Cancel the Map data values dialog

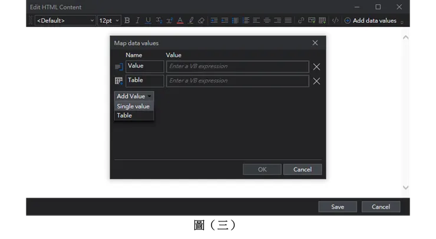pyautogui.click(x=302, y=169)
